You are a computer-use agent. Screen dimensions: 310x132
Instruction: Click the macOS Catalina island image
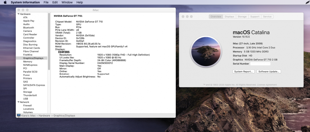coord(206,52)
